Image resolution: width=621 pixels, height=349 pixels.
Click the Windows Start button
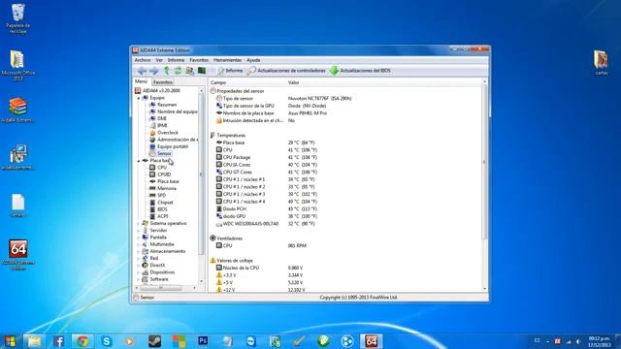(10, 341)
